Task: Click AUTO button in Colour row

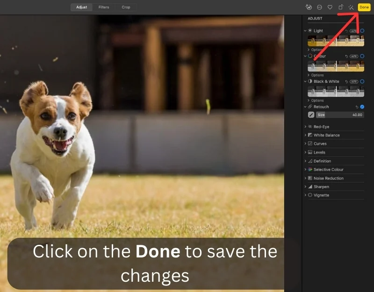Action: point(354,56)
